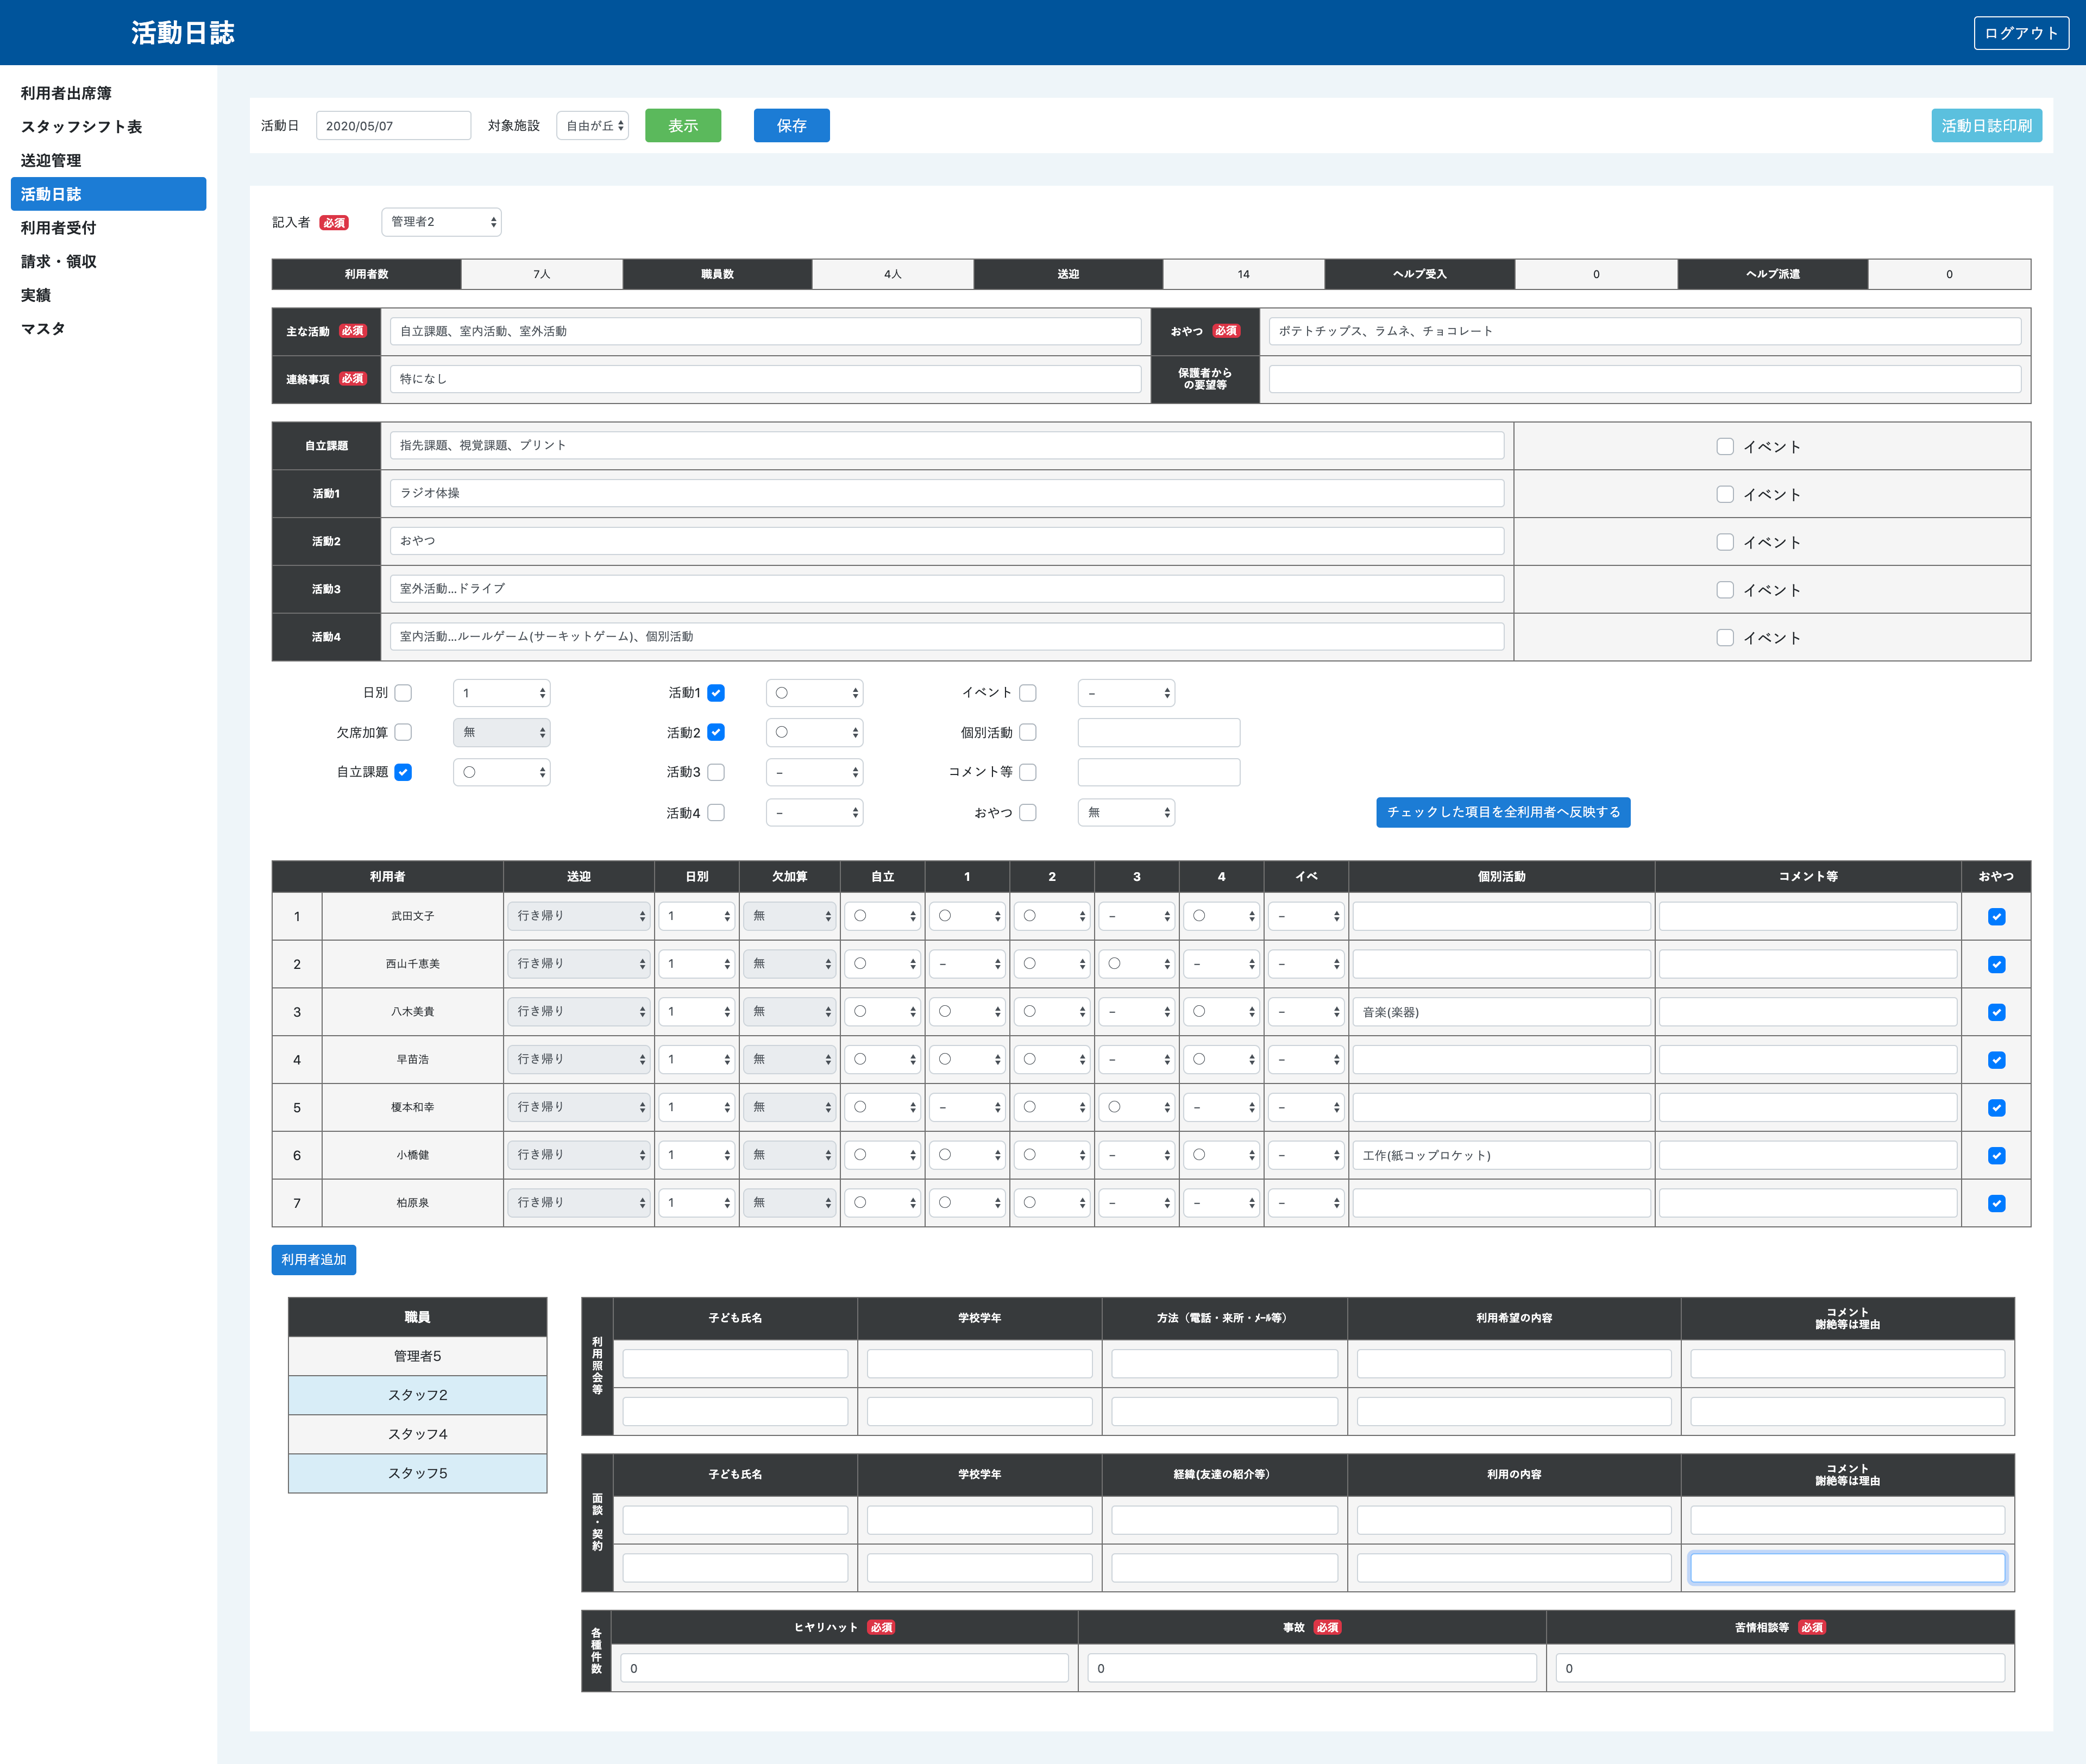Open 送迎 dropdown for 西山千恵美

[x=579, y=964]
